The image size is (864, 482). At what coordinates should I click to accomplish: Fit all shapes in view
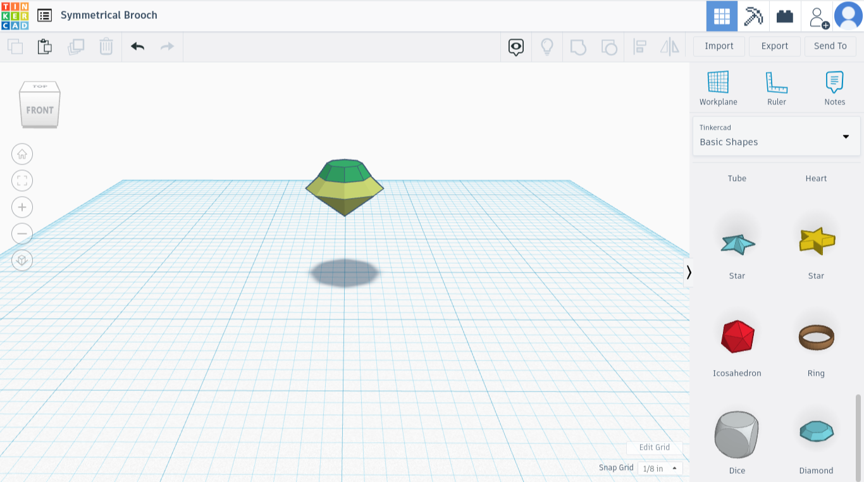tap(22, 180)
